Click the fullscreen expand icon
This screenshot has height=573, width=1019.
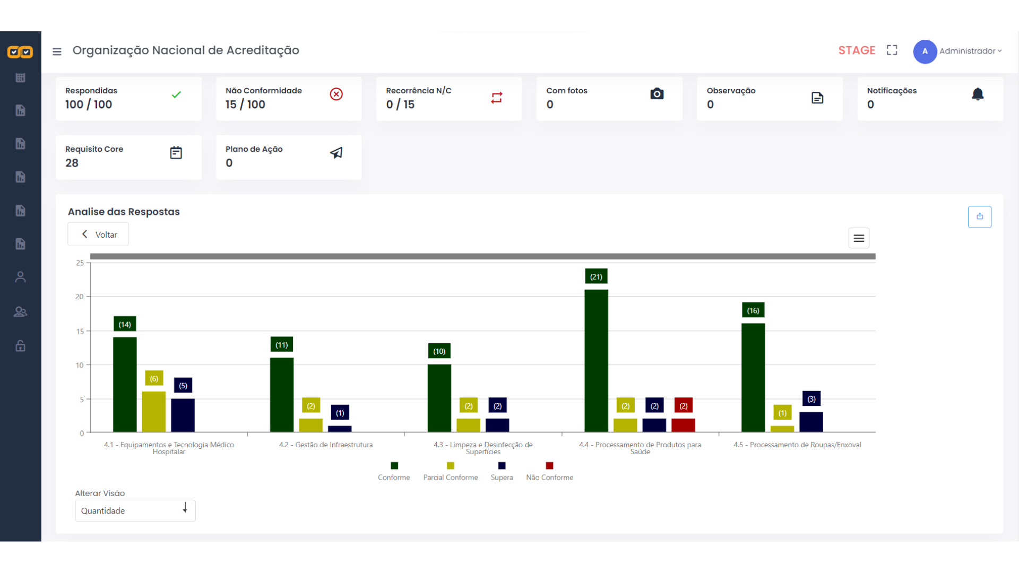892,50
